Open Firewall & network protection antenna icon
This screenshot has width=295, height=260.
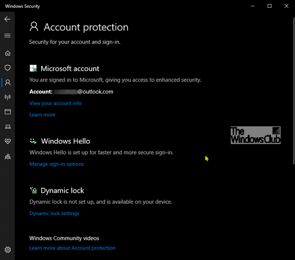coord(7,97)
